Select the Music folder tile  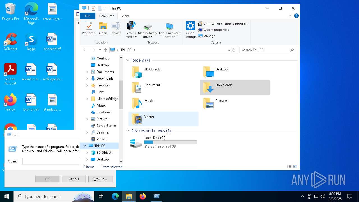(163, 103)
